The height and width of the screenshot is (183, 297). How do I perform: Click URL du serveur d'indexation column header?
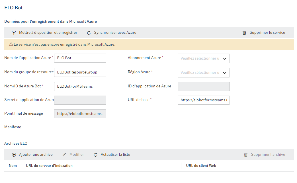point(49,166)
